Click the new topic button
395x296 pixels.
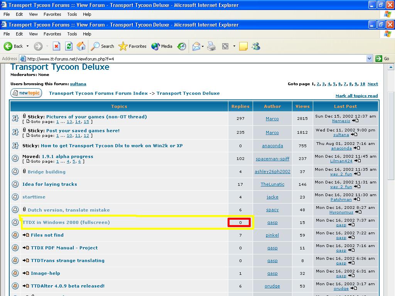[x=26, y=93]
